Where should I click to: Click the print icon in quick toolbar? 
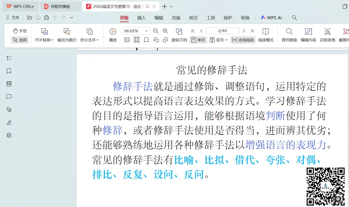tap(47, 17)
